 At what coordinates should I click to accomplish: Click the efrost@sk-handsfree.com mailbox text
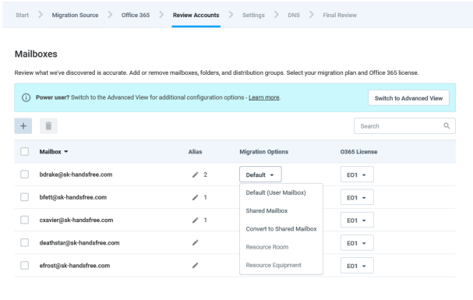pyautogui.click(x=75, y=266)
